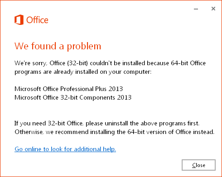
Task: Click the word 'problem' in the heading
Action: click(x=84, y=47)
